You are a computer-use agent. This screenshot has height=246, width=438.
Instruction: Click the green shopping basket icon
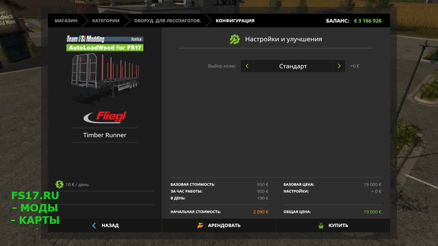321,225
